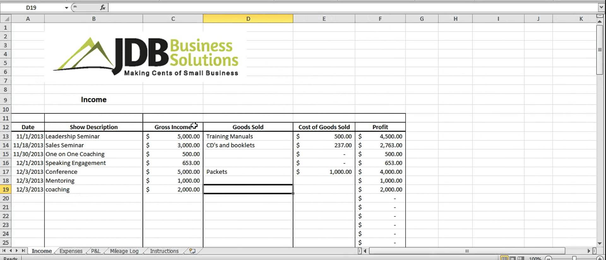Select the 11/18/2013 date cell

pos(28,145)
